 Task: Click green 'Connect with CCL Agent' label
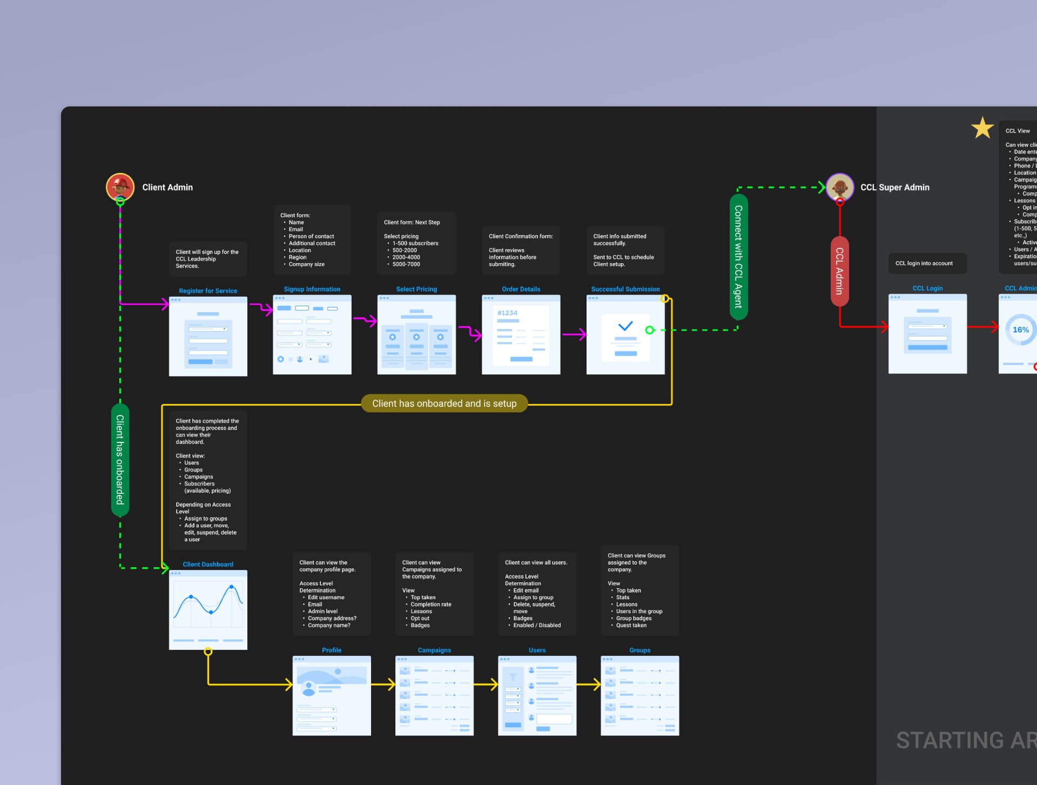(738, 257)
